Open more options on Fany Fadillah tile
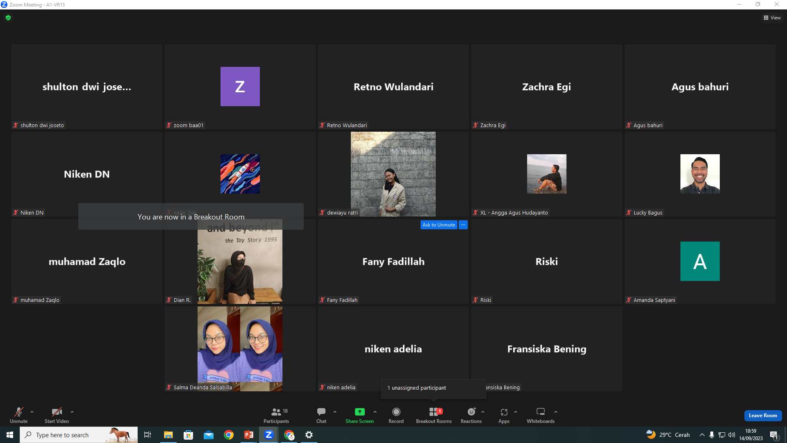Image resolution: width=787 pixels, height=443 pixels. coord(463,225)
